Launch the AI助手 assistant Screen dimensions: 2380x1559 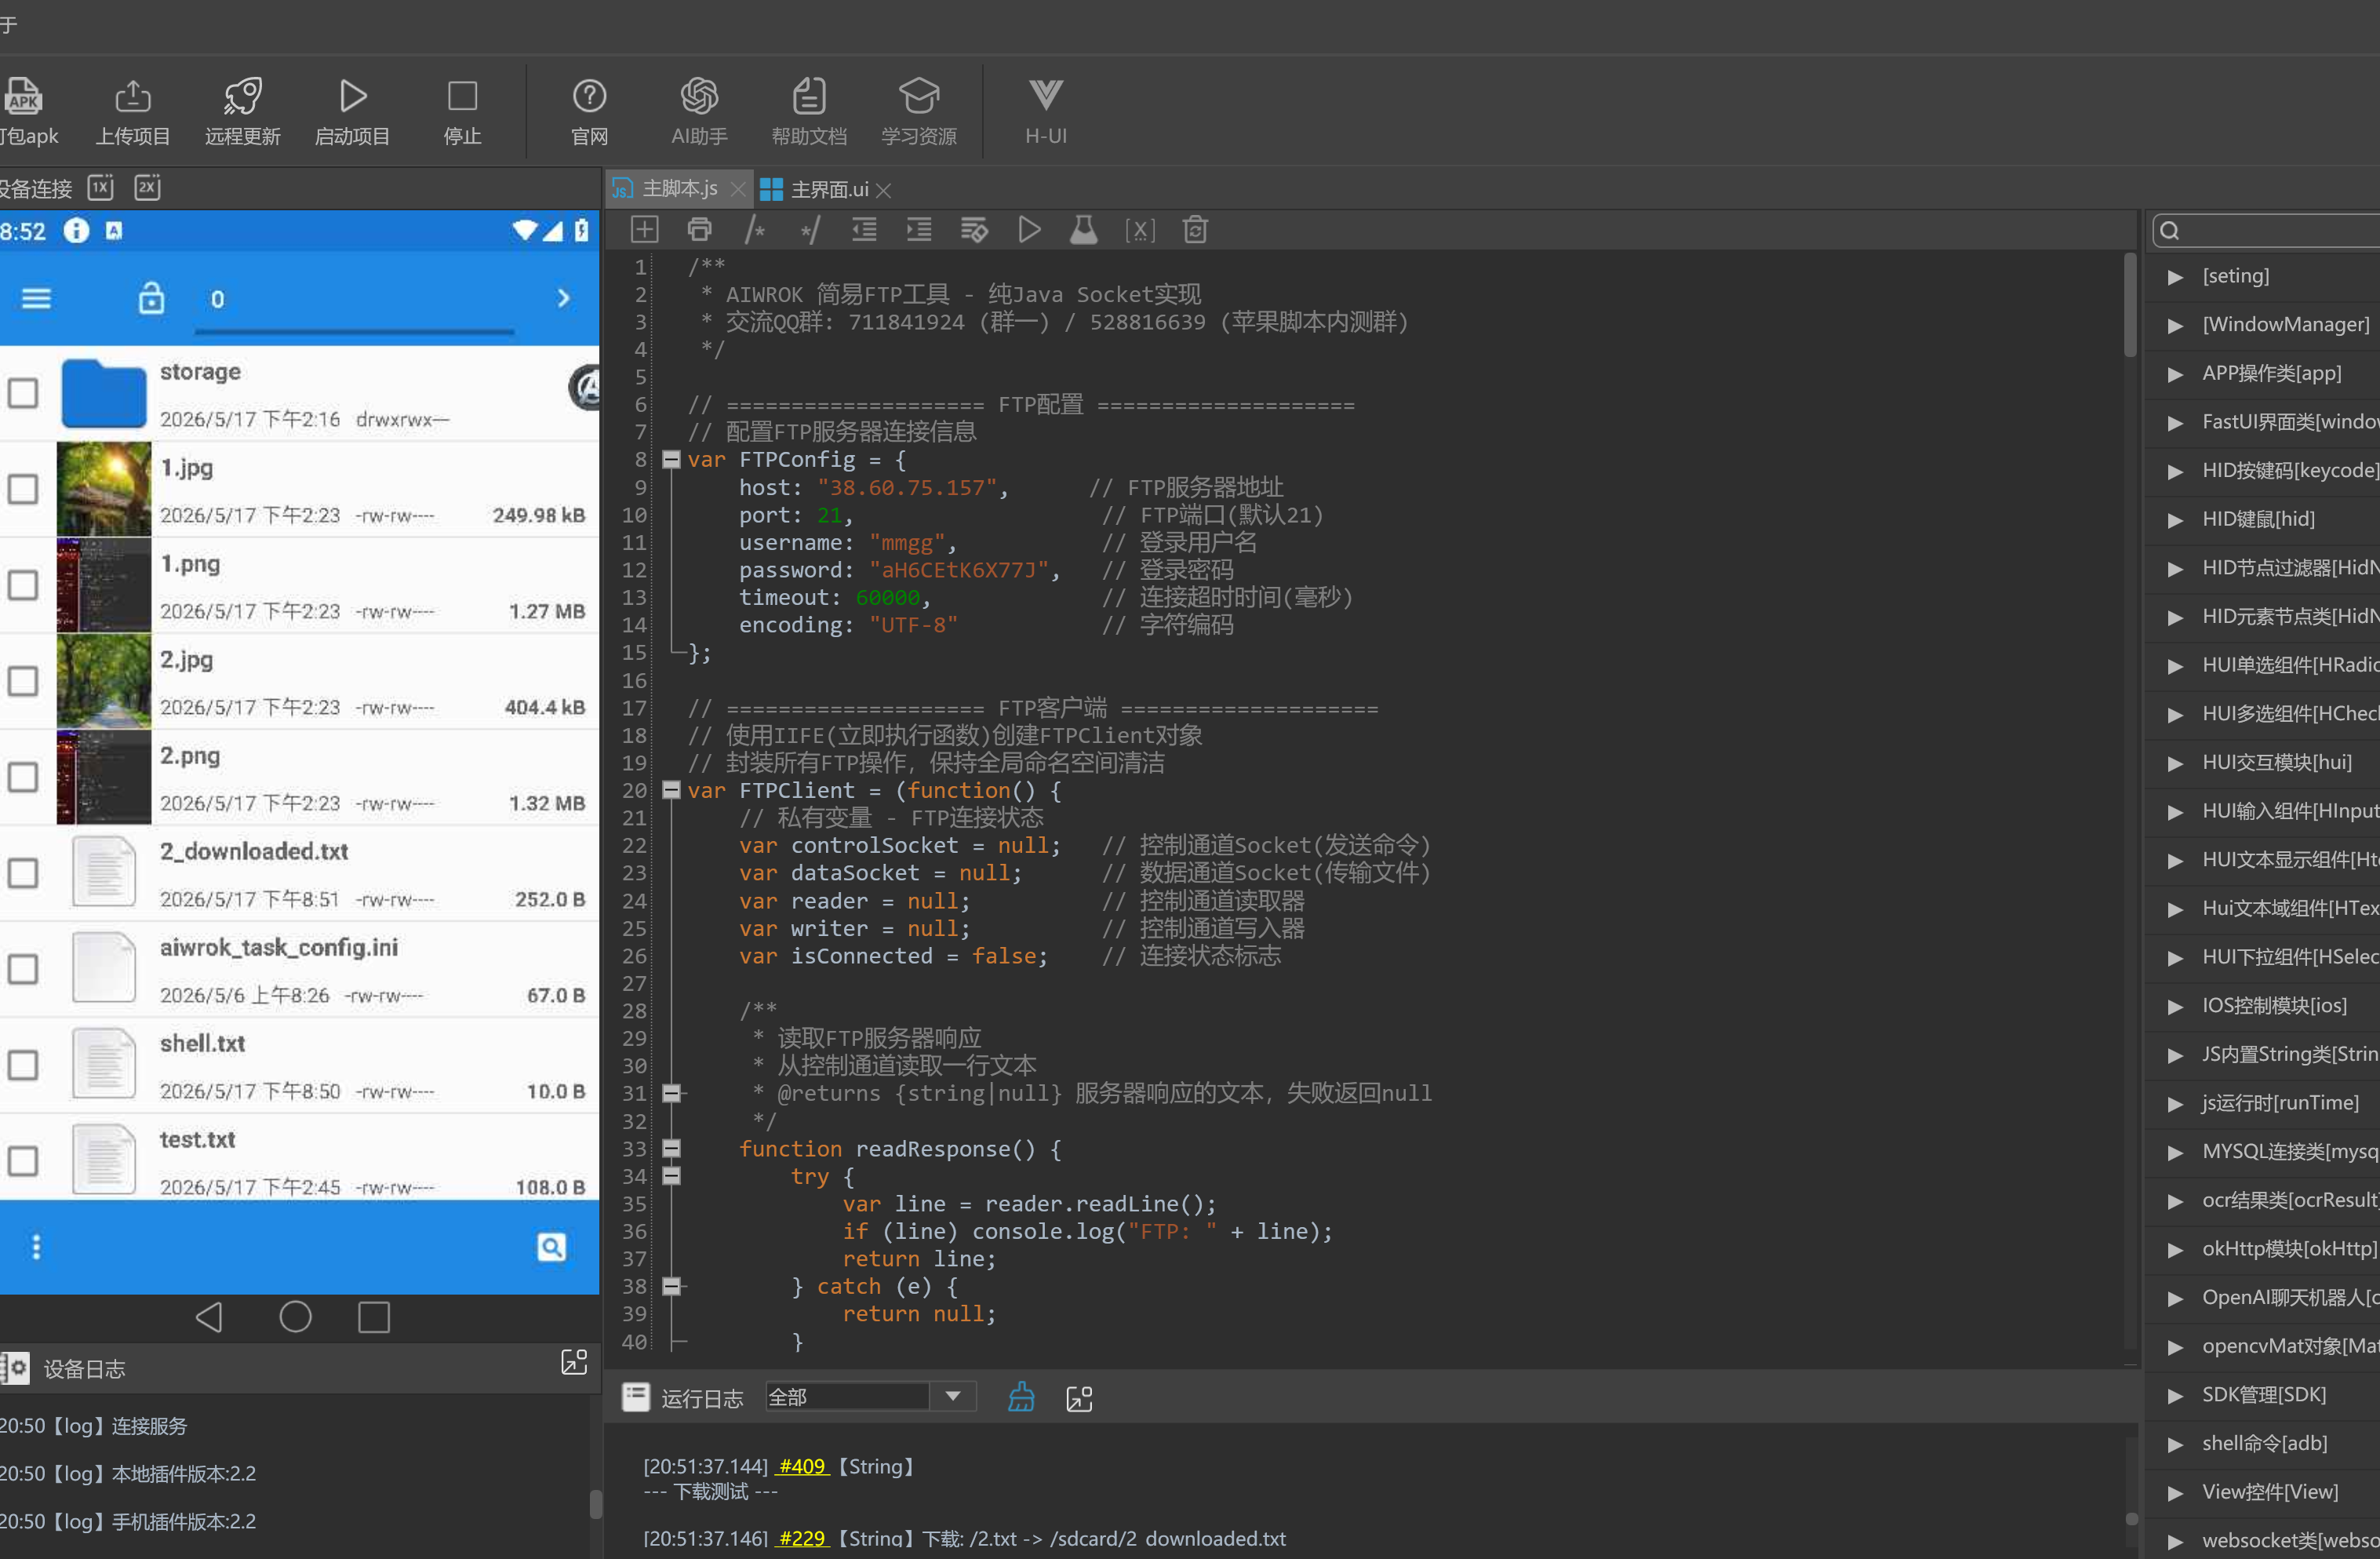click(x=699, y=111)
